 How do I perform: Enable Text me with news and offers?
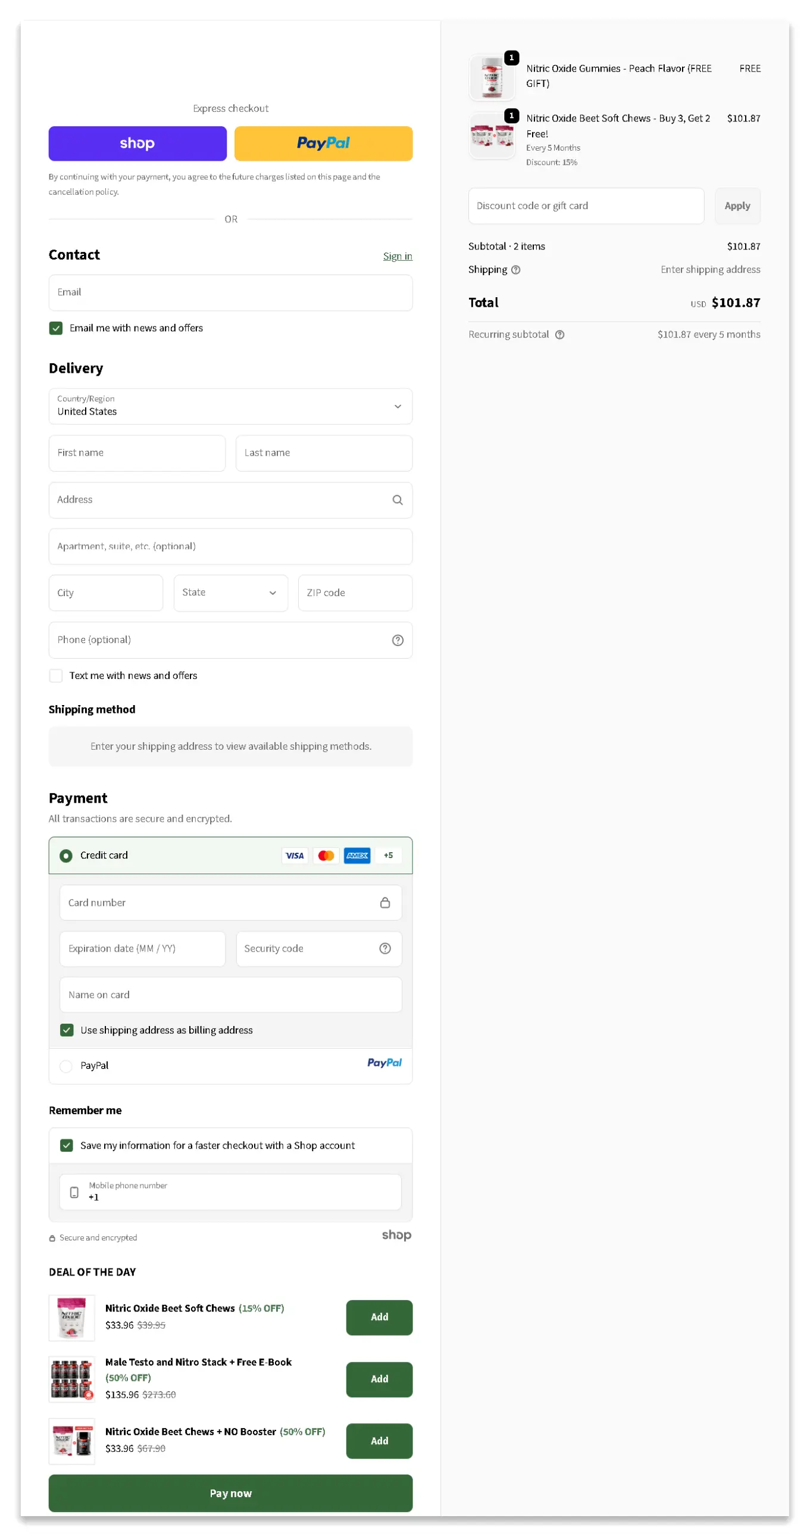(x=56, y=675)
